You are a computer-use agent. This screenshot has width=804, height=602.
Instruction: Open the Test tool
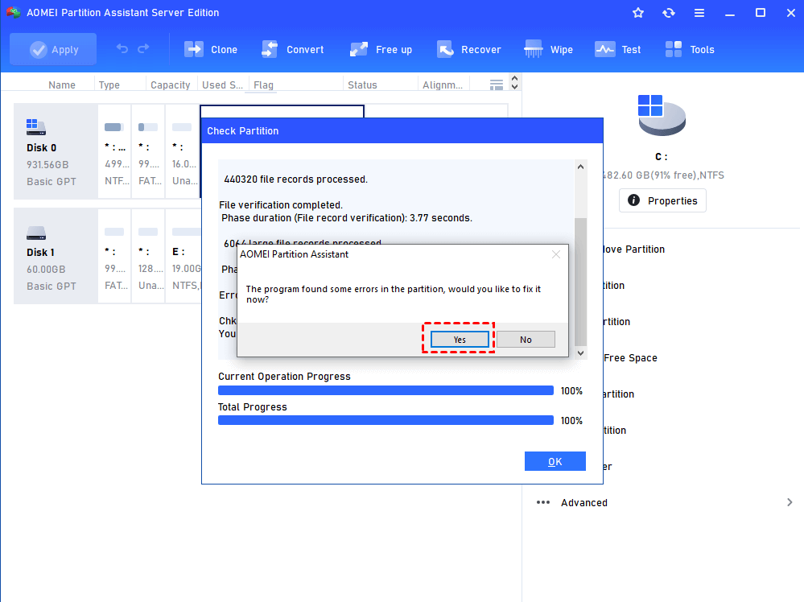click(617, 49)
